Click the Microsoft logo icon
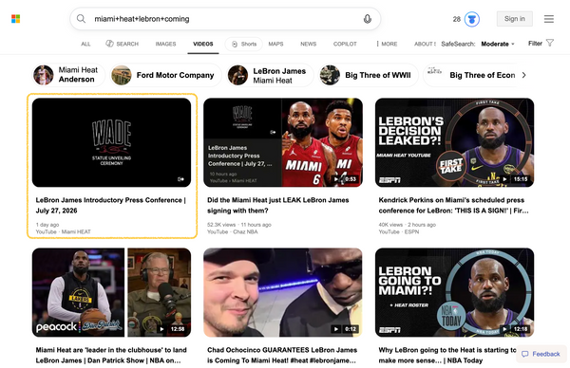This screenshot has height=368, width=570. point(15,19)
